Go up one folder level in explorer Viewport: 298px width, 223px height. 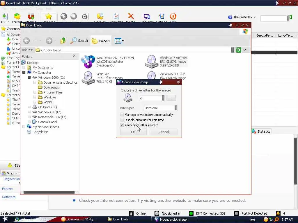tap(63, 41)
